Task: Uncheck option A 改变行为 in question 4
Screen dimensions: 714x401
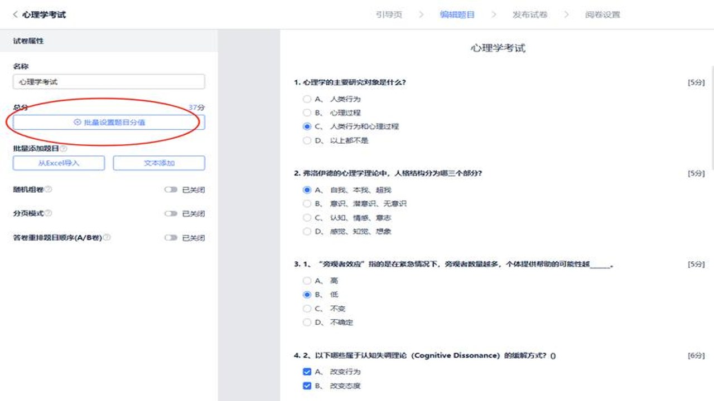Action: point(307,371)
